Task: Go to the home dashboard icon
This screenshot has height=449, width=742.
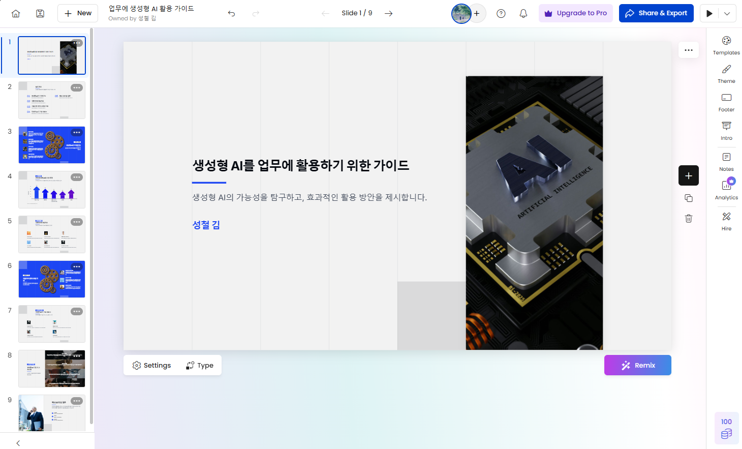Action: click(16, 14)
